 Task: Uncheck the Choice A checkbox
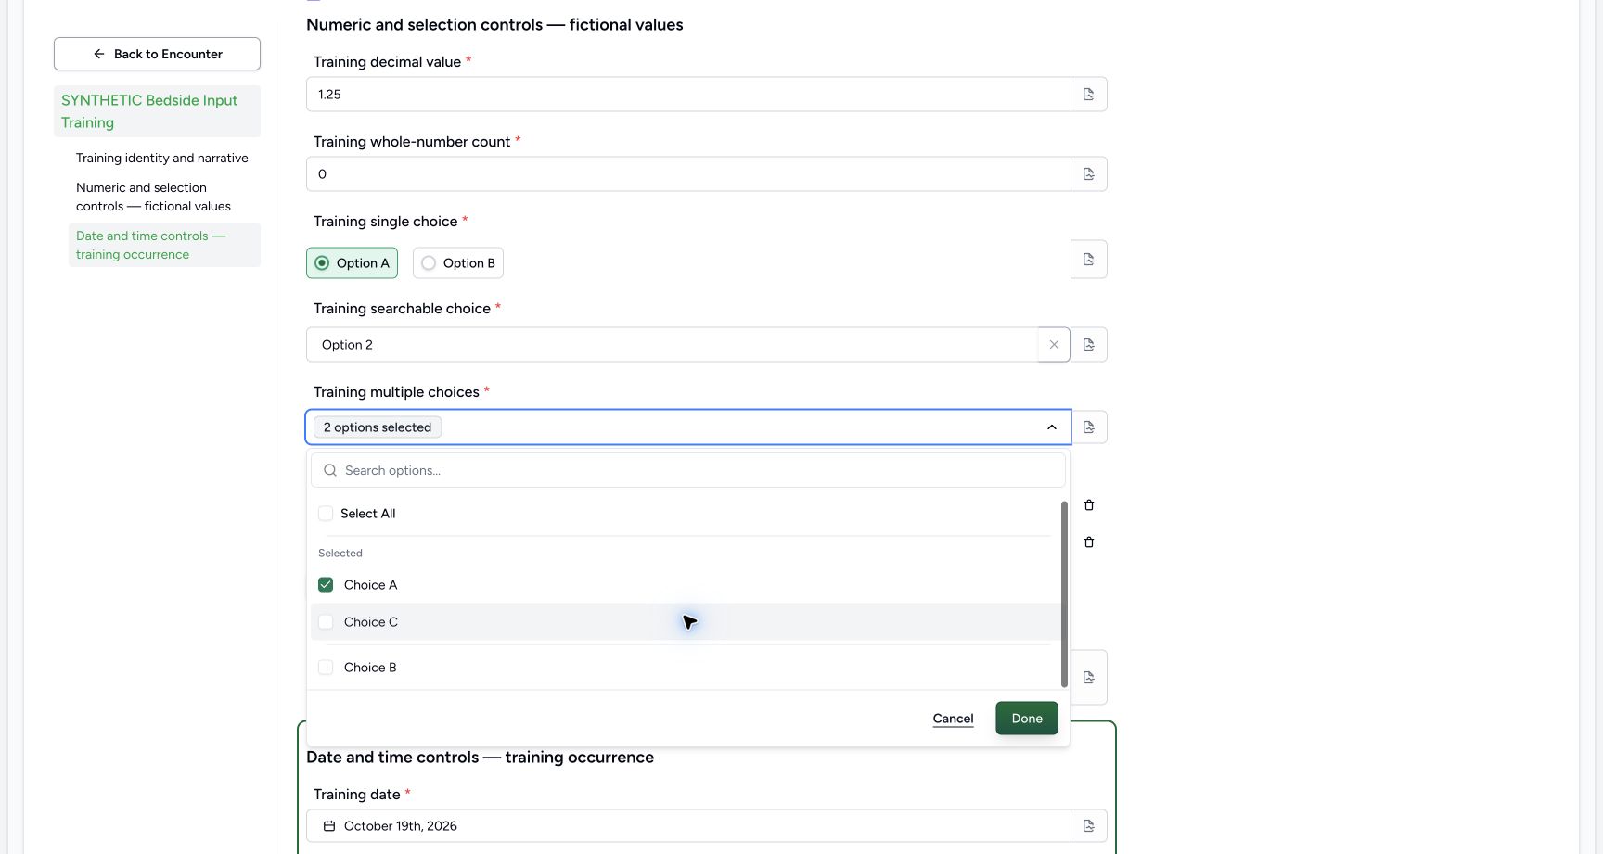point(326,585)
